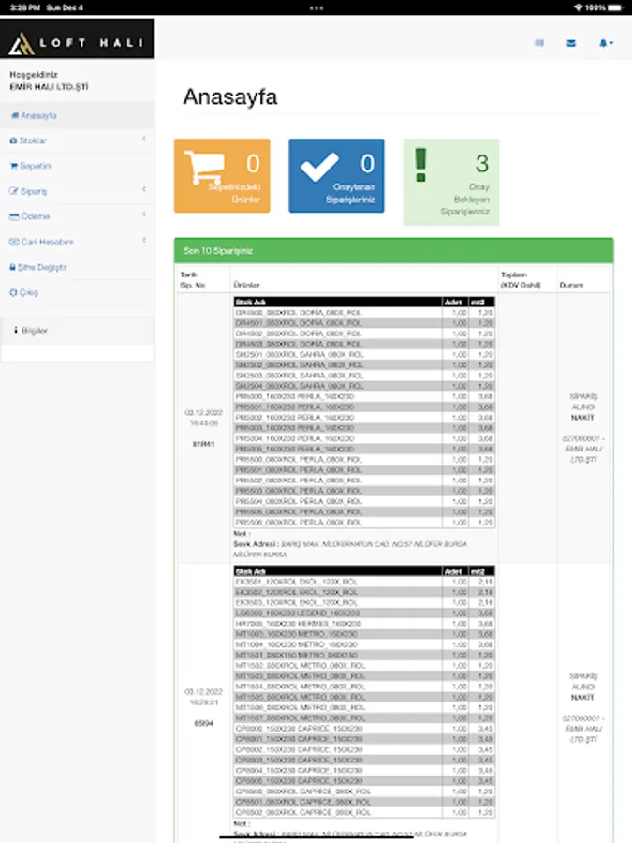The image size is (632, 843).
Task: Click the Wi-Fi icon in the status bar
Action: click(x=579, y=7)
